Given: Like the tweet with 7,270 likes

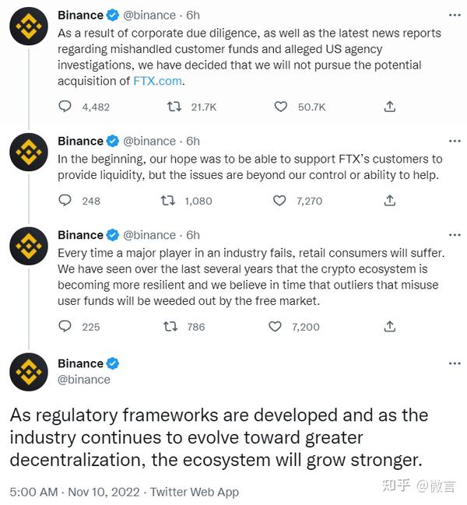Looking at the screenshot, I should coord(280,201).
